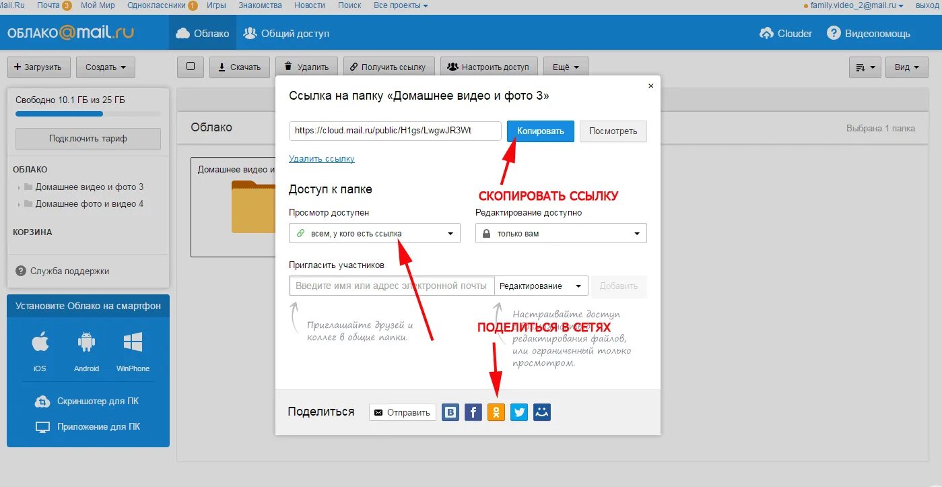
Task: Open Новости in the portal bar
Action: (309, 5)
